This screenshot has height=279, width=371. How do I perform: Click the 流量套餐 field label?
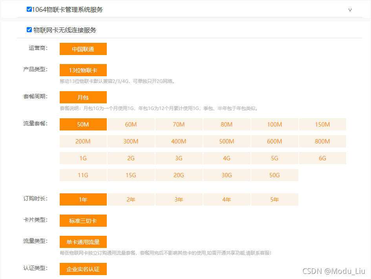(35, 123)
